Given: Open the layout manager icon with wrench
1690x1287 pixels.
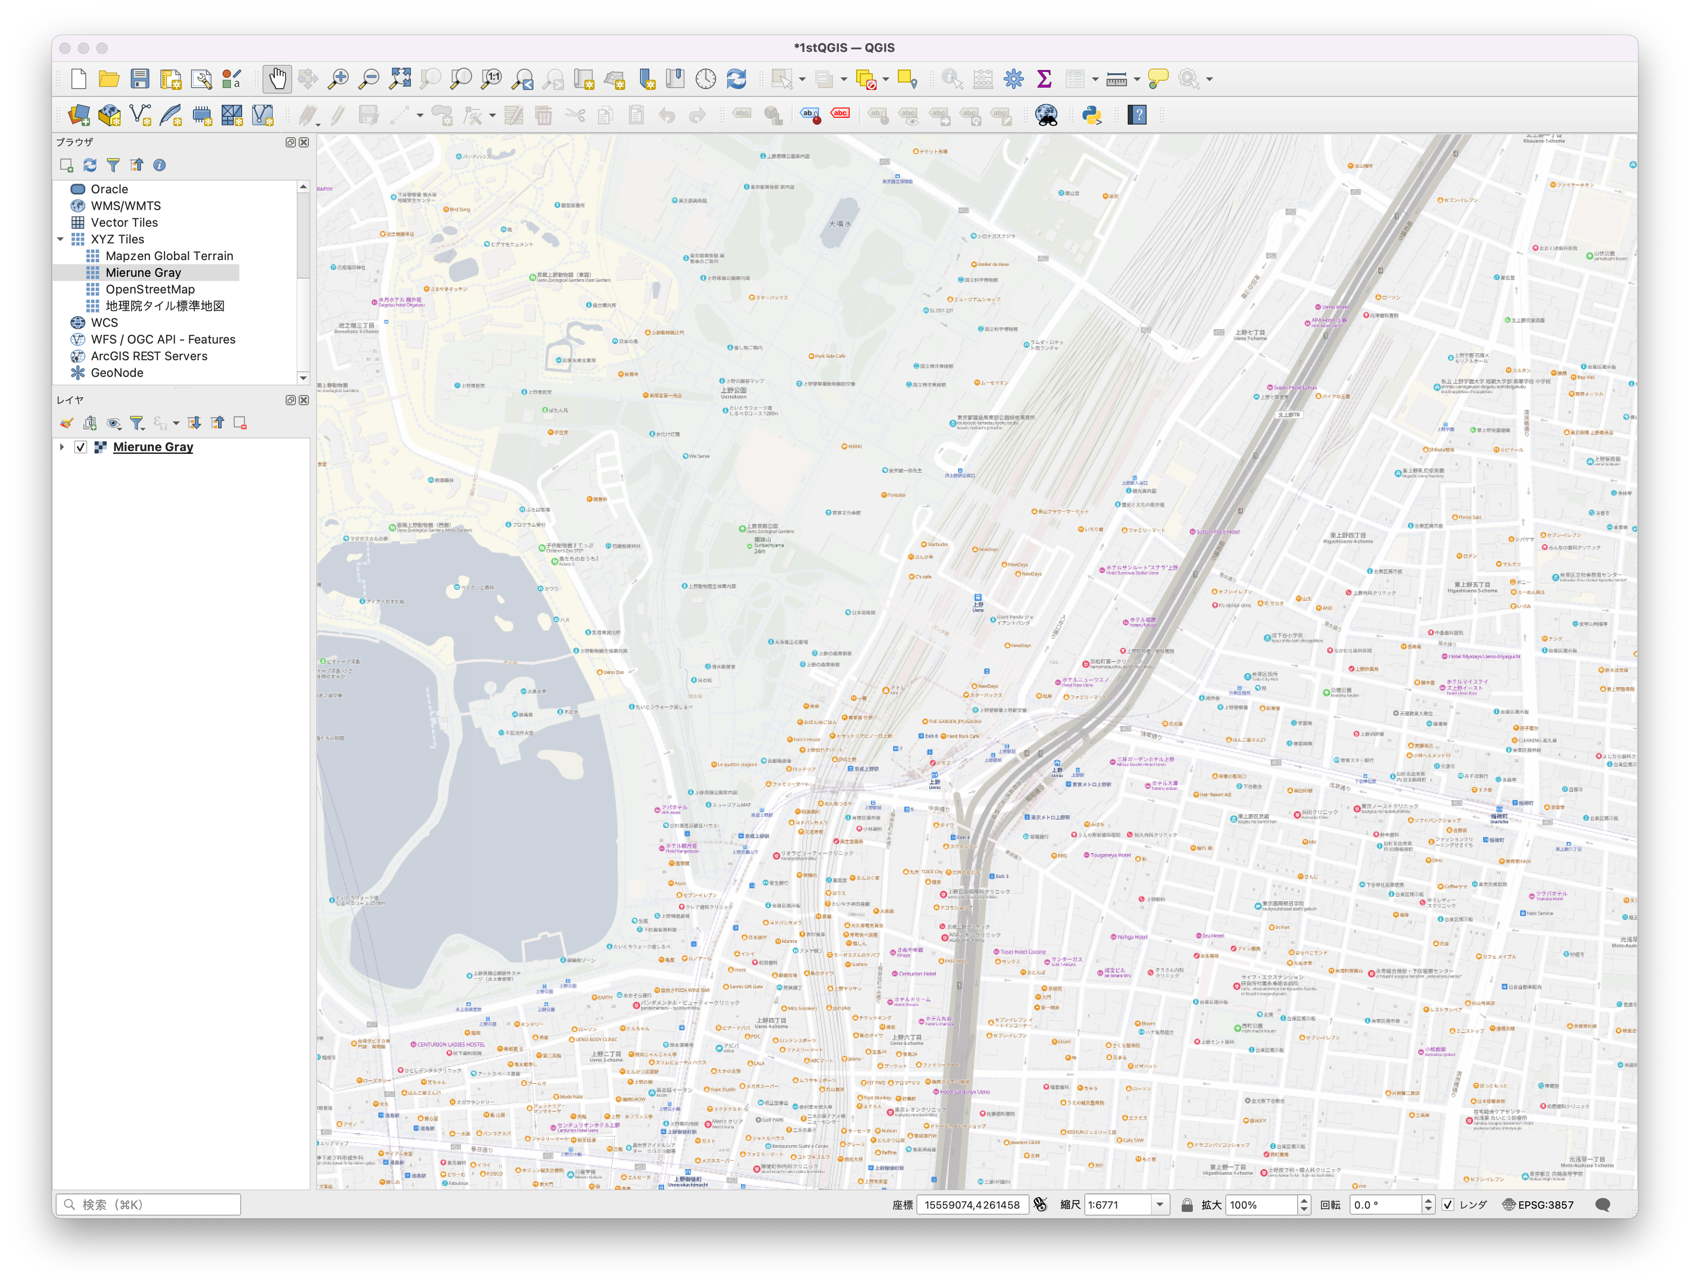Looking at the screenshot, I should pos(201,79).
